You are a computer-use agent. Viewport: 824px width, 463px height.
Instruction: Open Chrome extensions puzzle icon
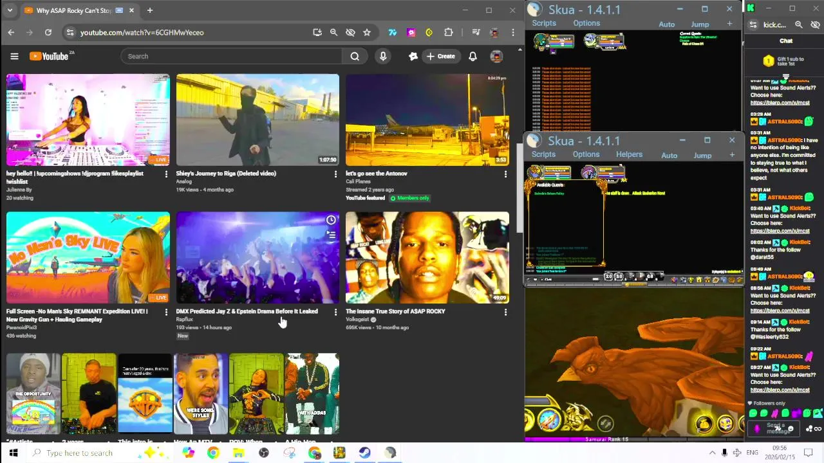pos(449,32)
